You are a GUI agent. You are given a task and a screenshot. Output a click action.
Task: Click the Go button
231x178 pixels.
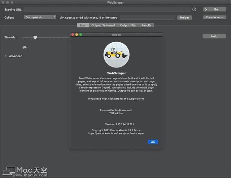pyautogui.click(x=215, y=9)
